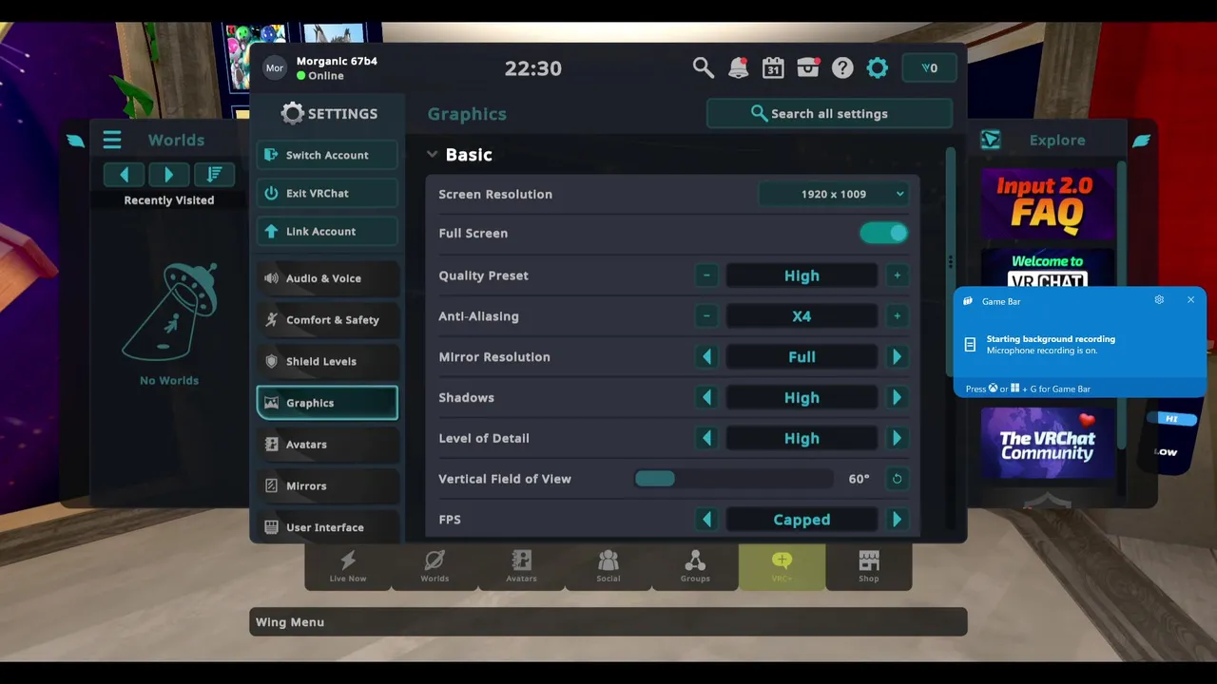Open Screen Resolution dropdown 1920 x 1009

834,194
